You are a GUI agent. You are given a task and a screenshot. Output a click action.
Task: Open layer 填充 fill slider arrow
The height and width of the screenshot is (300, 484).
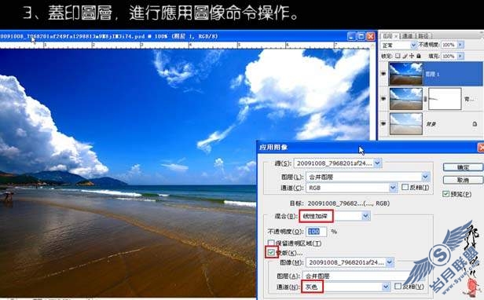[460, 57]
